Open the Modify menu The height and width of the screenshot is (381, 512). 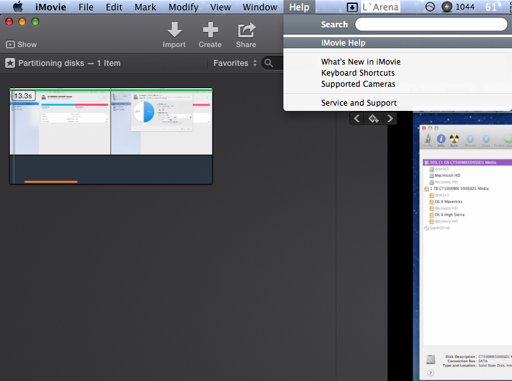pos(183,7)
